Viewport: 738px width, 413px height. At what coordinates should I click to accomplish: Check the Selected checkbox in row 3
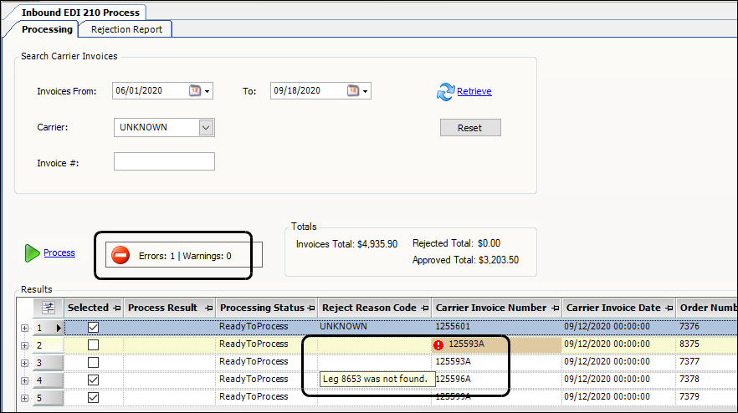tap(94, 362)
